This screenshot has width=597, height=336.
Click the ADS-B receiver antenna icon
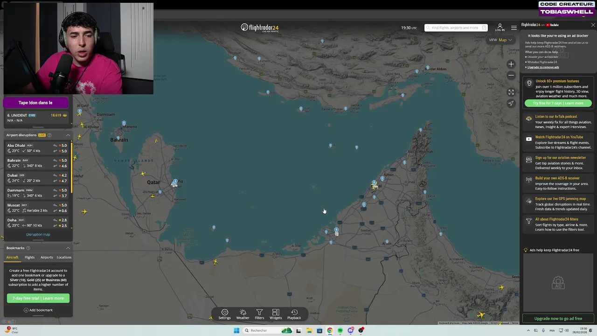[x=528, y=180]
